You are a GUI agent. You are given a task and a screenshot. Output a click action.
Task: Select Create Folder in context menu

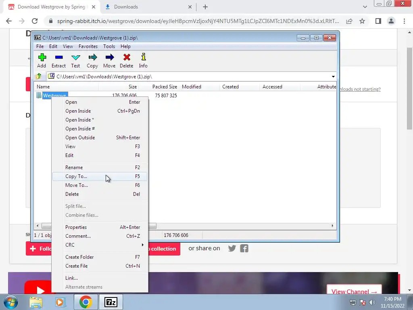click(100, 257)
